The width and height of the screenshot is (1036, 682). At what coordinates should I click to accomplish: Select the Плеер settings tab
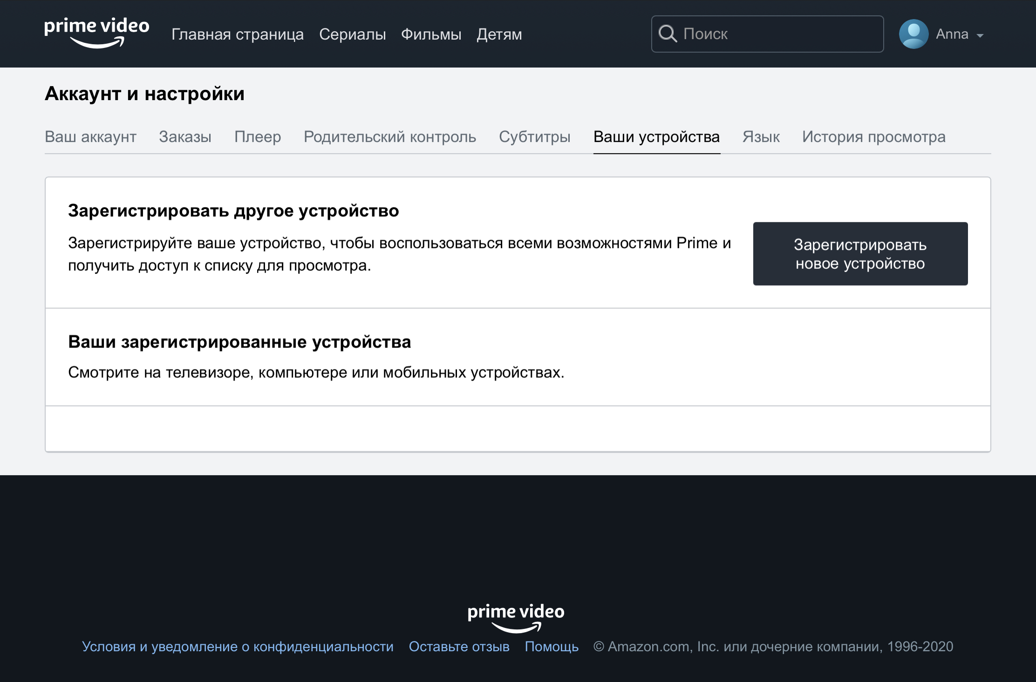click(x=258, y=137)
